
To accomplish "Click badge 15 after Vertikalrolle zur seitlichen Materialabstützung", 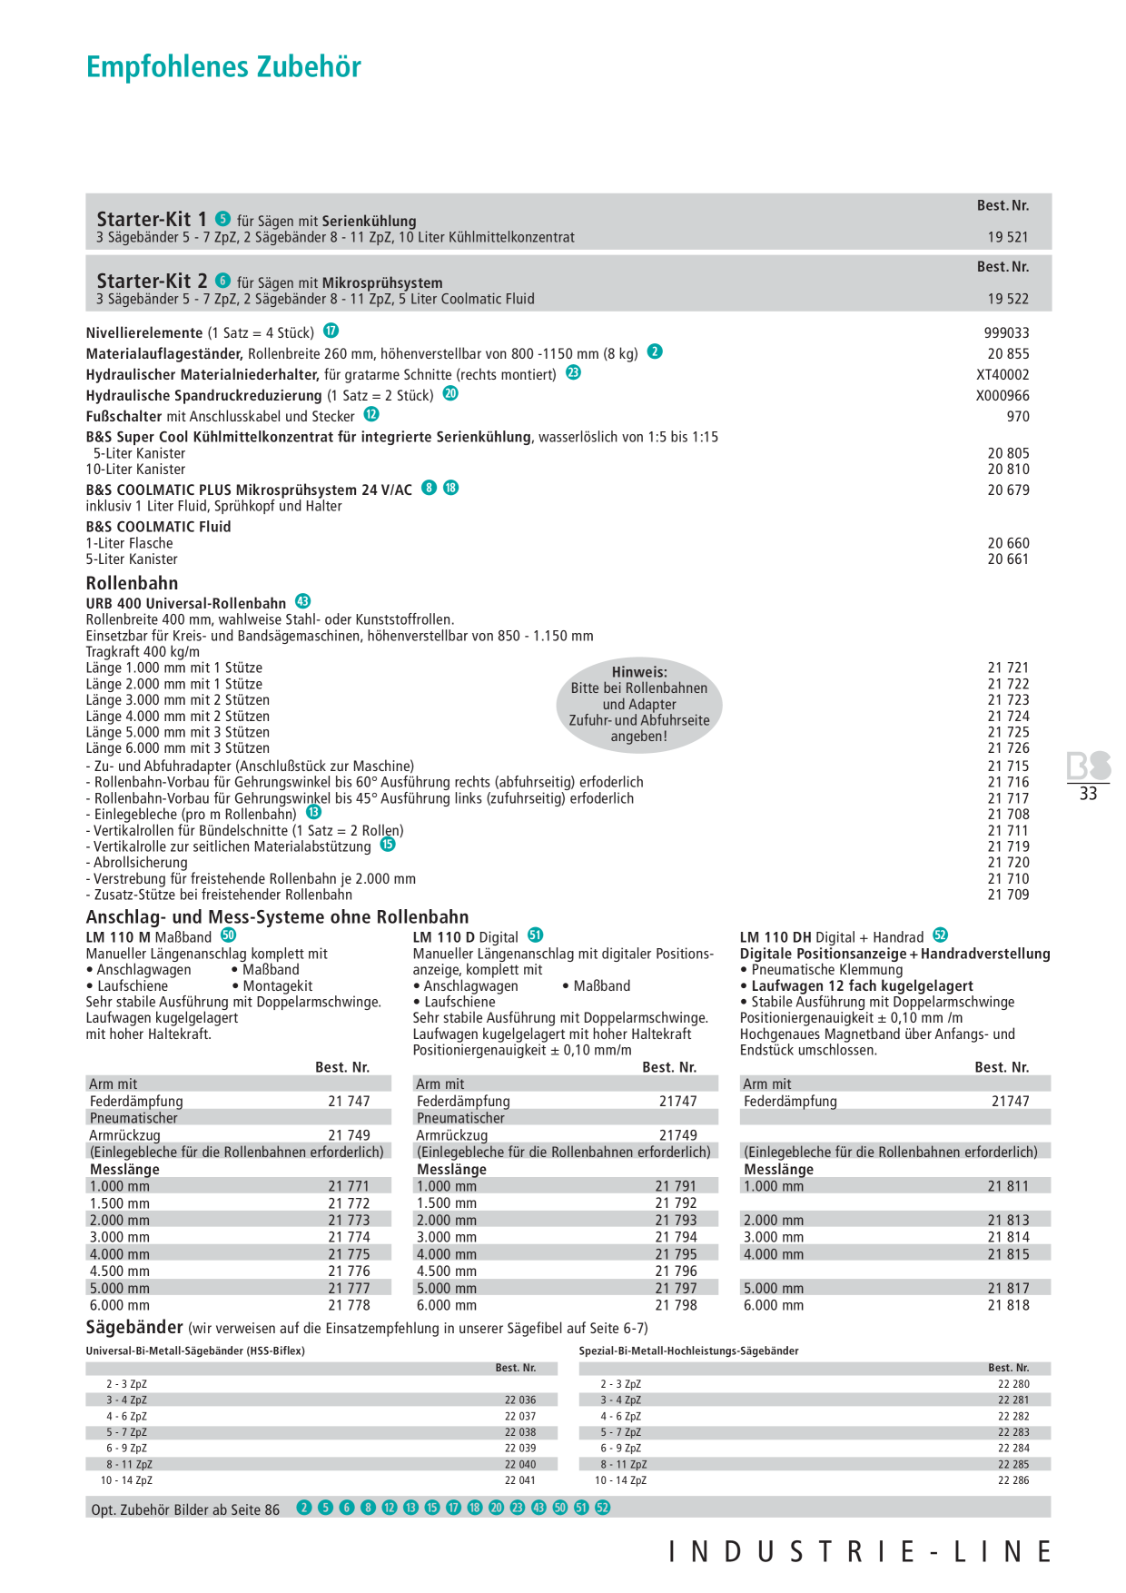I will pos(388,845).
